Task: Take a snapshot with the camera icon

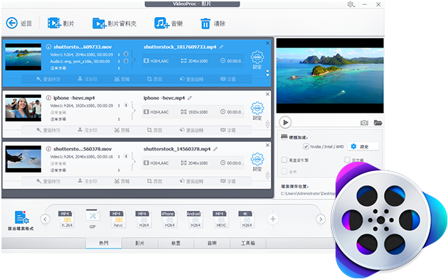Action: coord(364,123)
